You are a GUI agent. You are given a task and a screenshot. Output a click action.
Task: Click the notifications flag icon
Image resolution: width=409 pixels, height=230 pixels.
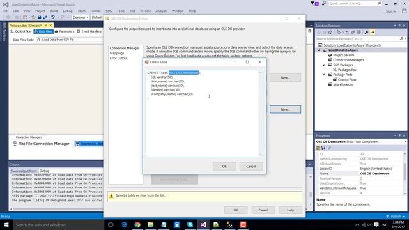pos(314,4)
